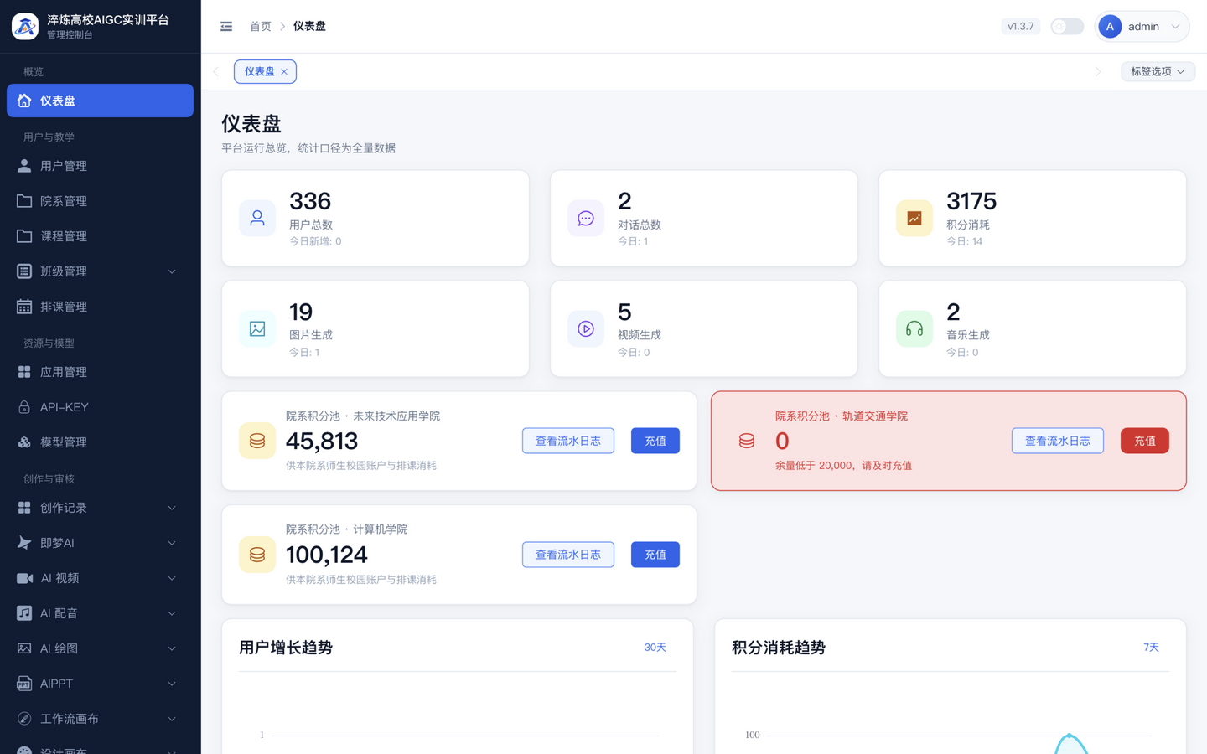Close the 仪表盘 tab with x
The height and width of the screenshot is (754, 1207).
click(x=284, y=72)
